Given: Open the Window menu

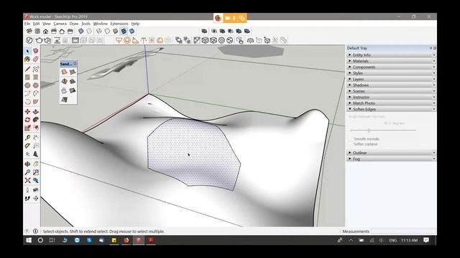Looking at the screenshot, I should coord(101,24).
